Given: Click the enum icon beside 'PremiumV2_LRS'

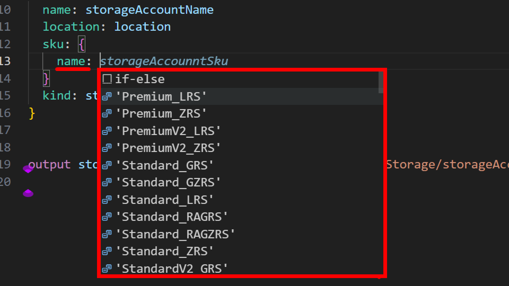Looking at the screenshot, I should pos(107,131).
